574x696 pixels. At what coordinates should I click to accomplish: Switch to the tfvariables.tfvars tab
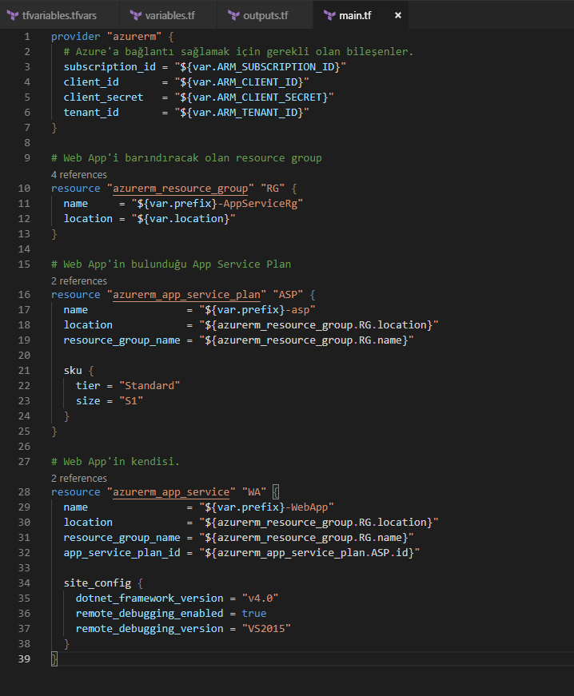click(x=59, y=15)
